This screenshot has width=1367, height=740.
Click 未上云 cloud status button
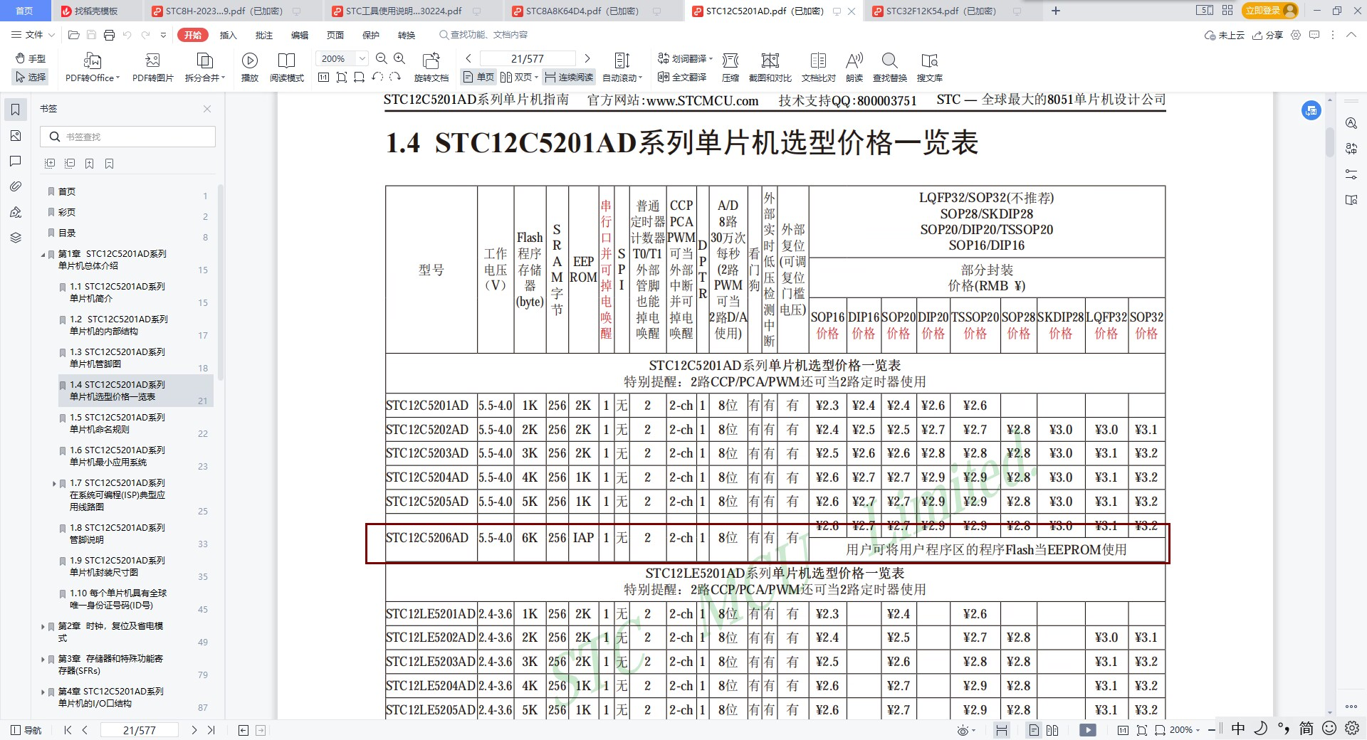1224,35
